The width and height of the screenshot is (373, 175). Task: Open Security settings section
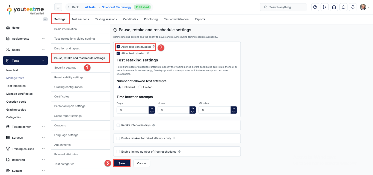pos(65,67)
